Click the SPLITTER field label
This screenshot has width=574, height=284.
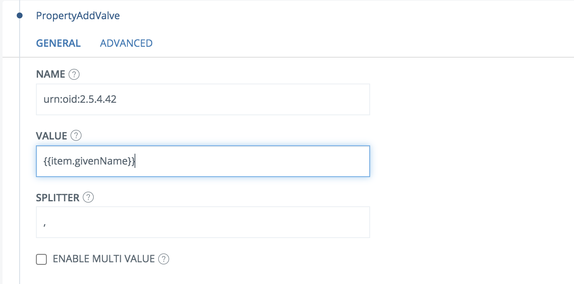(58, 198)
